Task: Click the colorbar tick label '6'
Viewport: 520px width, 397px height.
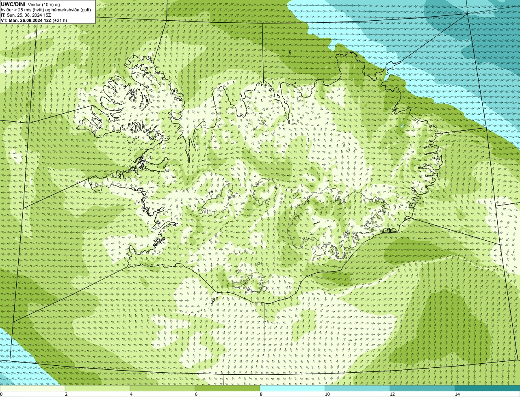Action: pyautogui.click(x=196, y=394)
